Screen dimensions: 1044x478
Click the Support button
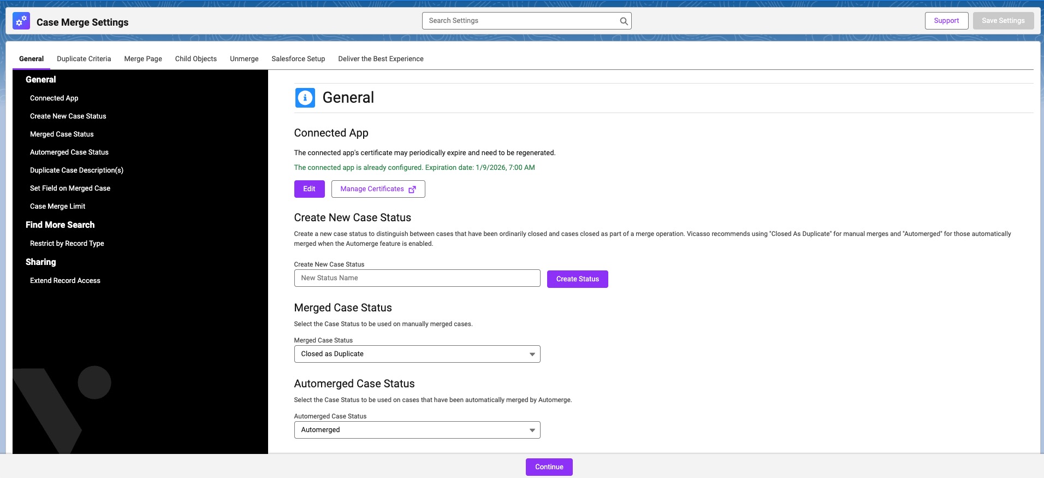[946, 21]
